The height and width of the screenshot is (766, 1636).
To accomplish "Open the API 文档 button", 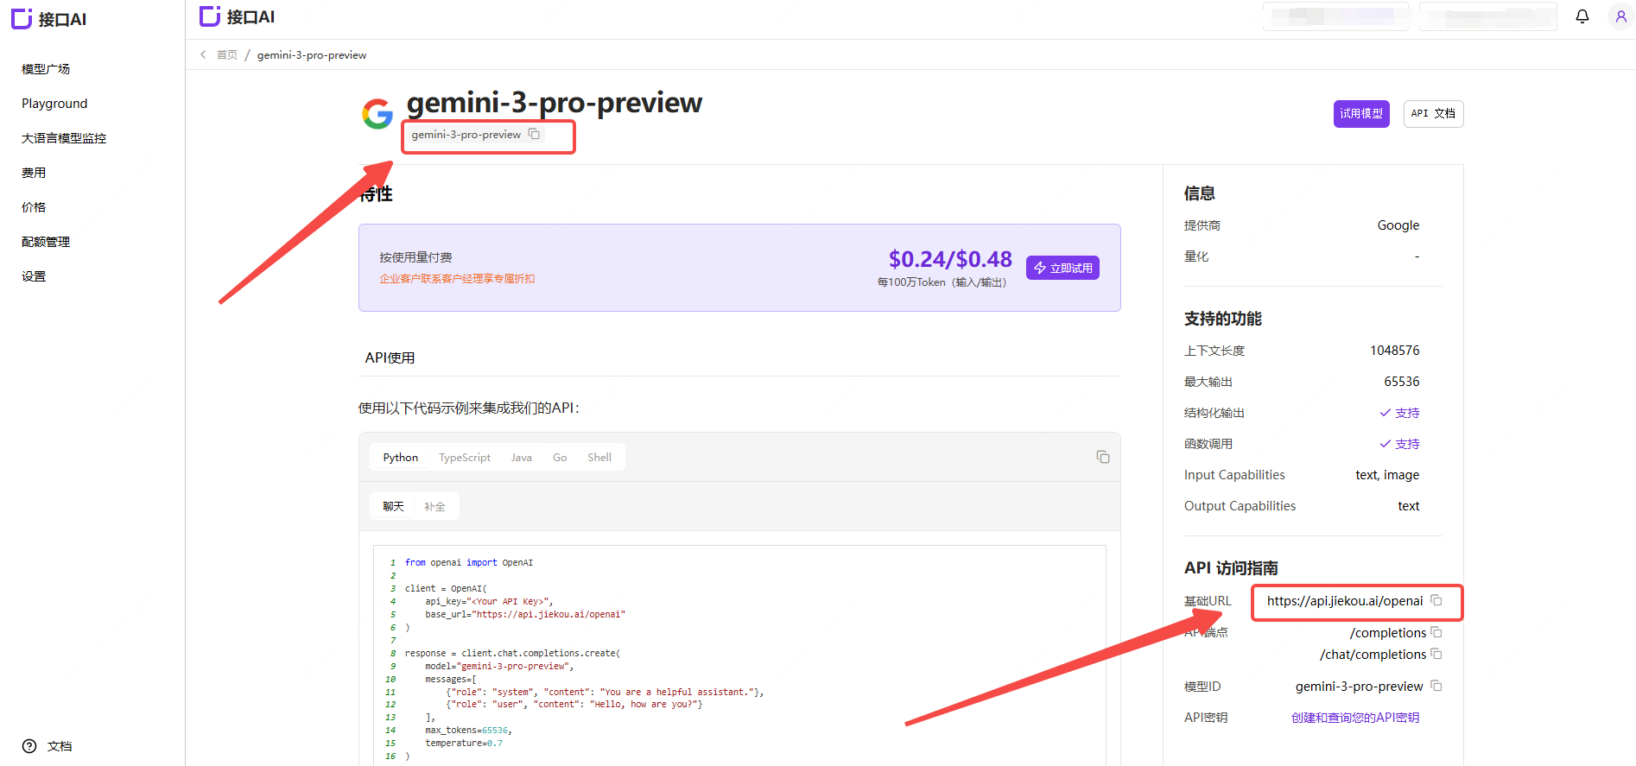I will click(x=1434, y=113).
